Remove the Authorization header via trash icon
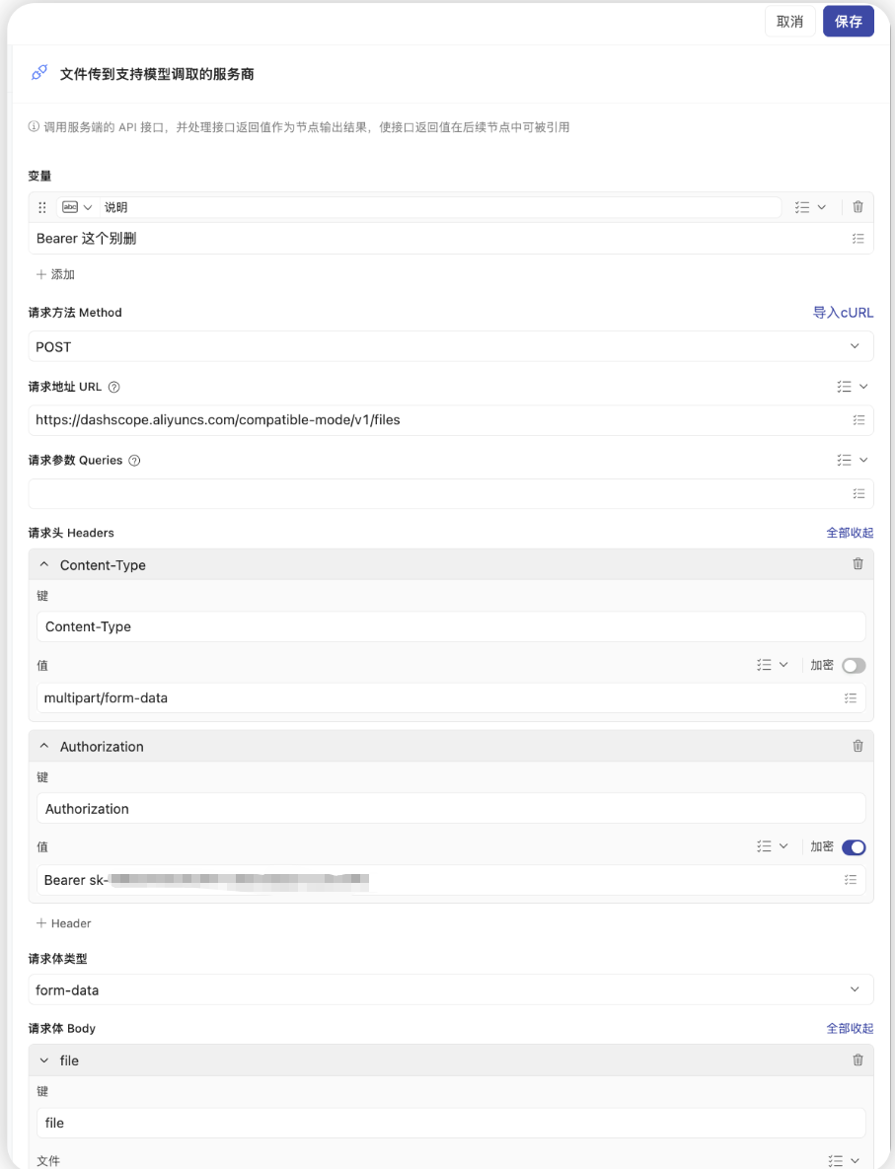Image resolution: width=895 pixels, height=1169 pixels. (858, 747)
